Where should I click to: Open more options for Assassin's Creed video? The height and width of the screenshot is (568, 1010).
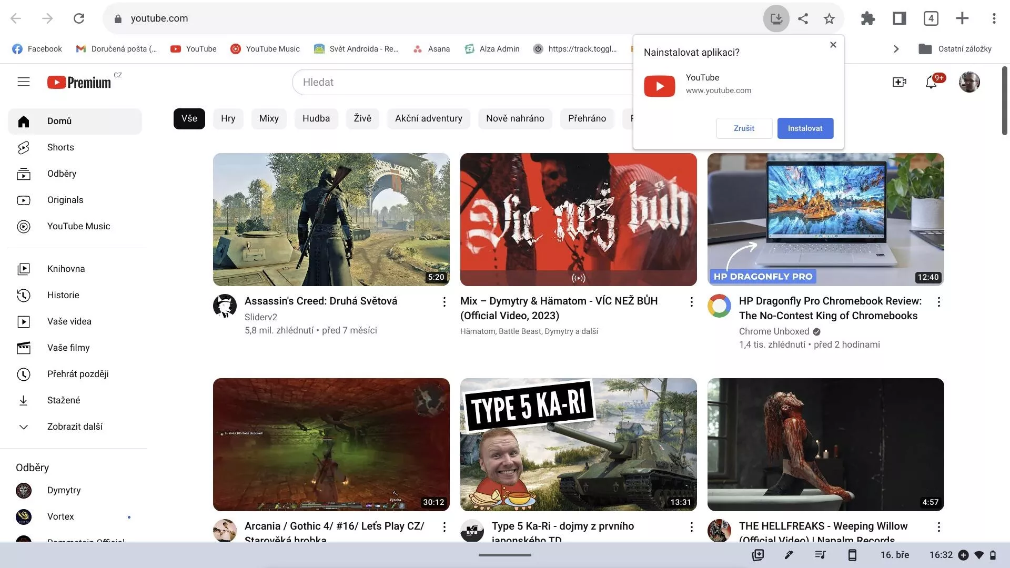445,302
